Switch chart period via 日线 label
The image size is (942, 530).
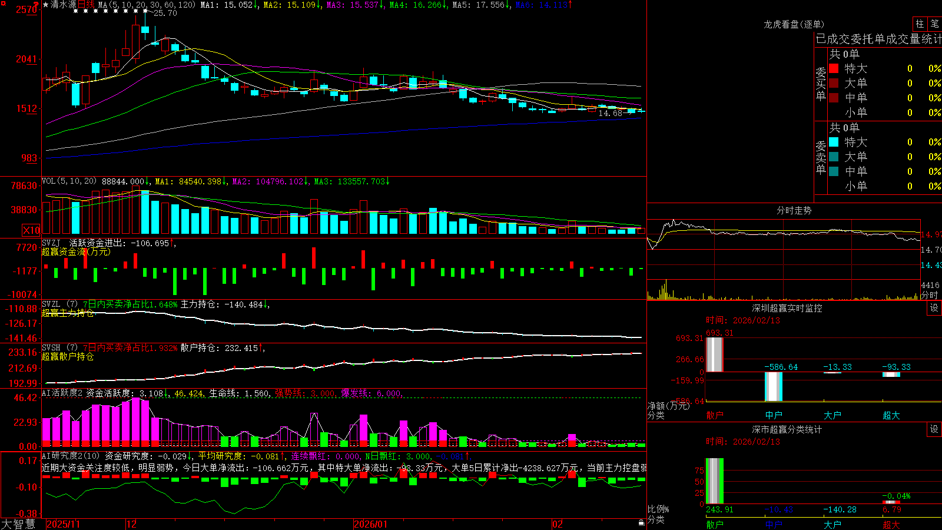(86, 5)
